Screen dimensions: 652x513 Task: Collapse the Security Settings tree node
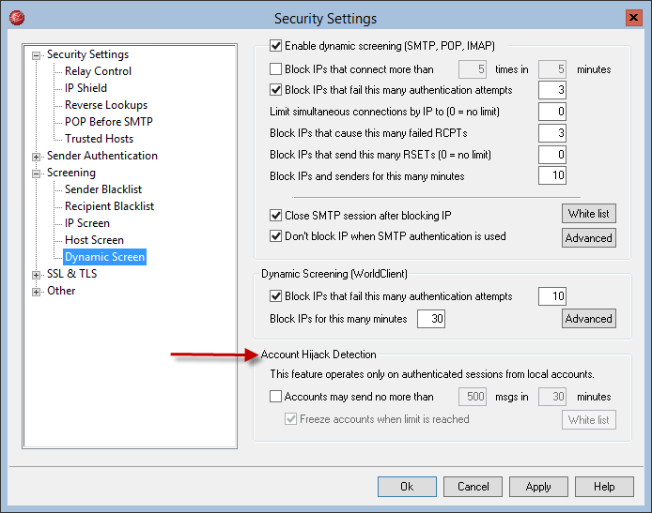(37, 55)
